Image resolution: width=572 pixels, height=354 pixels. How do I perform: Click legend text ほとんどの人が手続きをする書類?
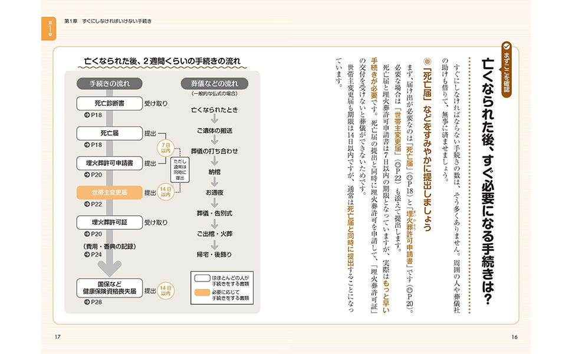tap(231, 281)
